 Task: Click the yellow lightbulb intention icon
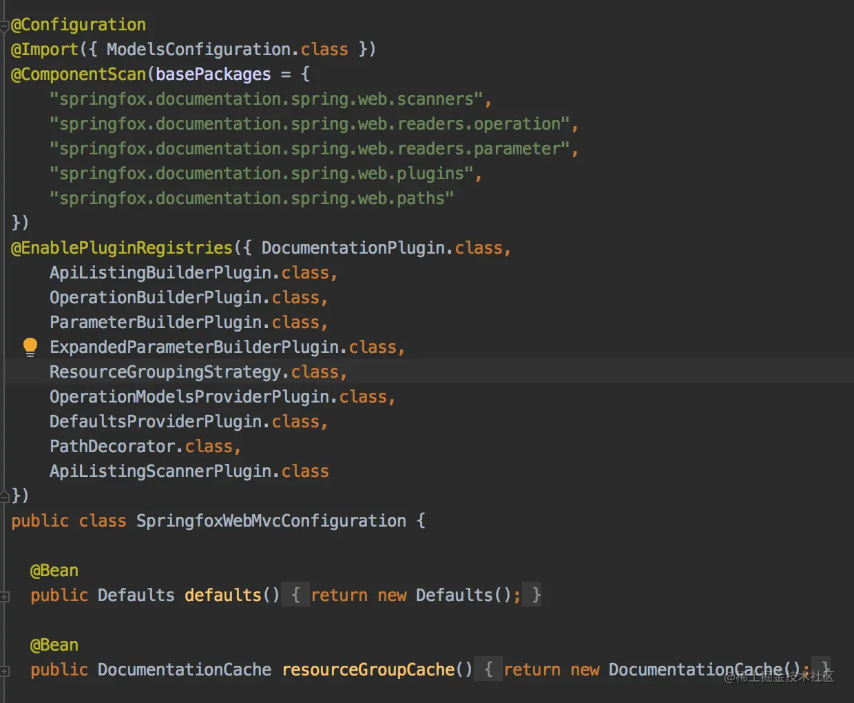pyautogui.click(x=30, y=347)
